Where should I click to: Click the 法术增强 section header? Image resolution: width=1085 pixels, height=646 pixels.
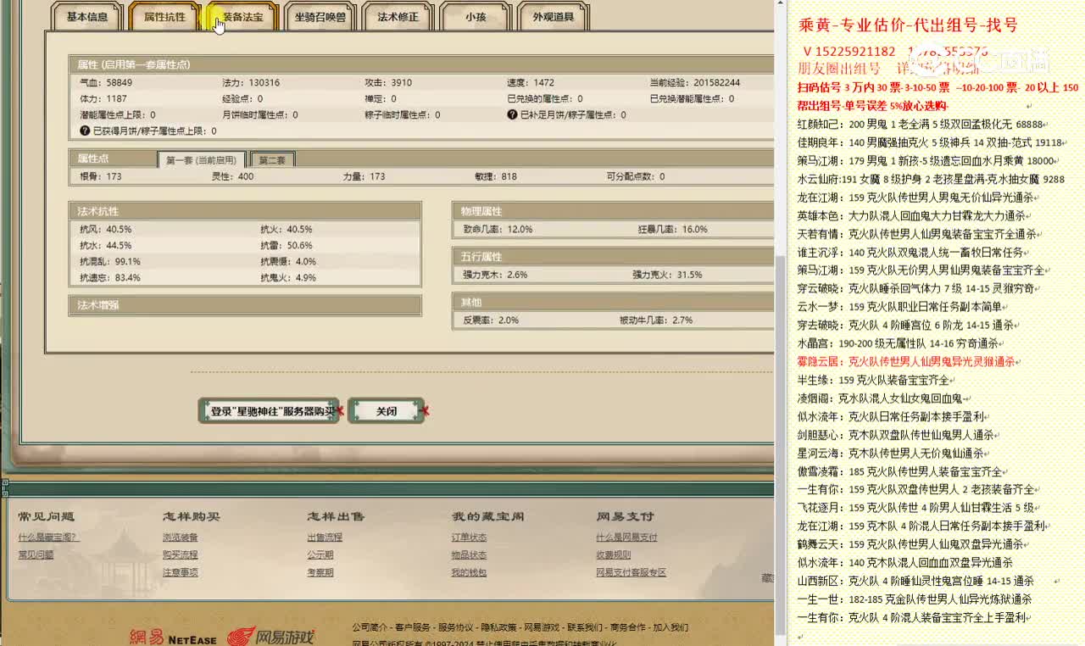pos(245,305)
